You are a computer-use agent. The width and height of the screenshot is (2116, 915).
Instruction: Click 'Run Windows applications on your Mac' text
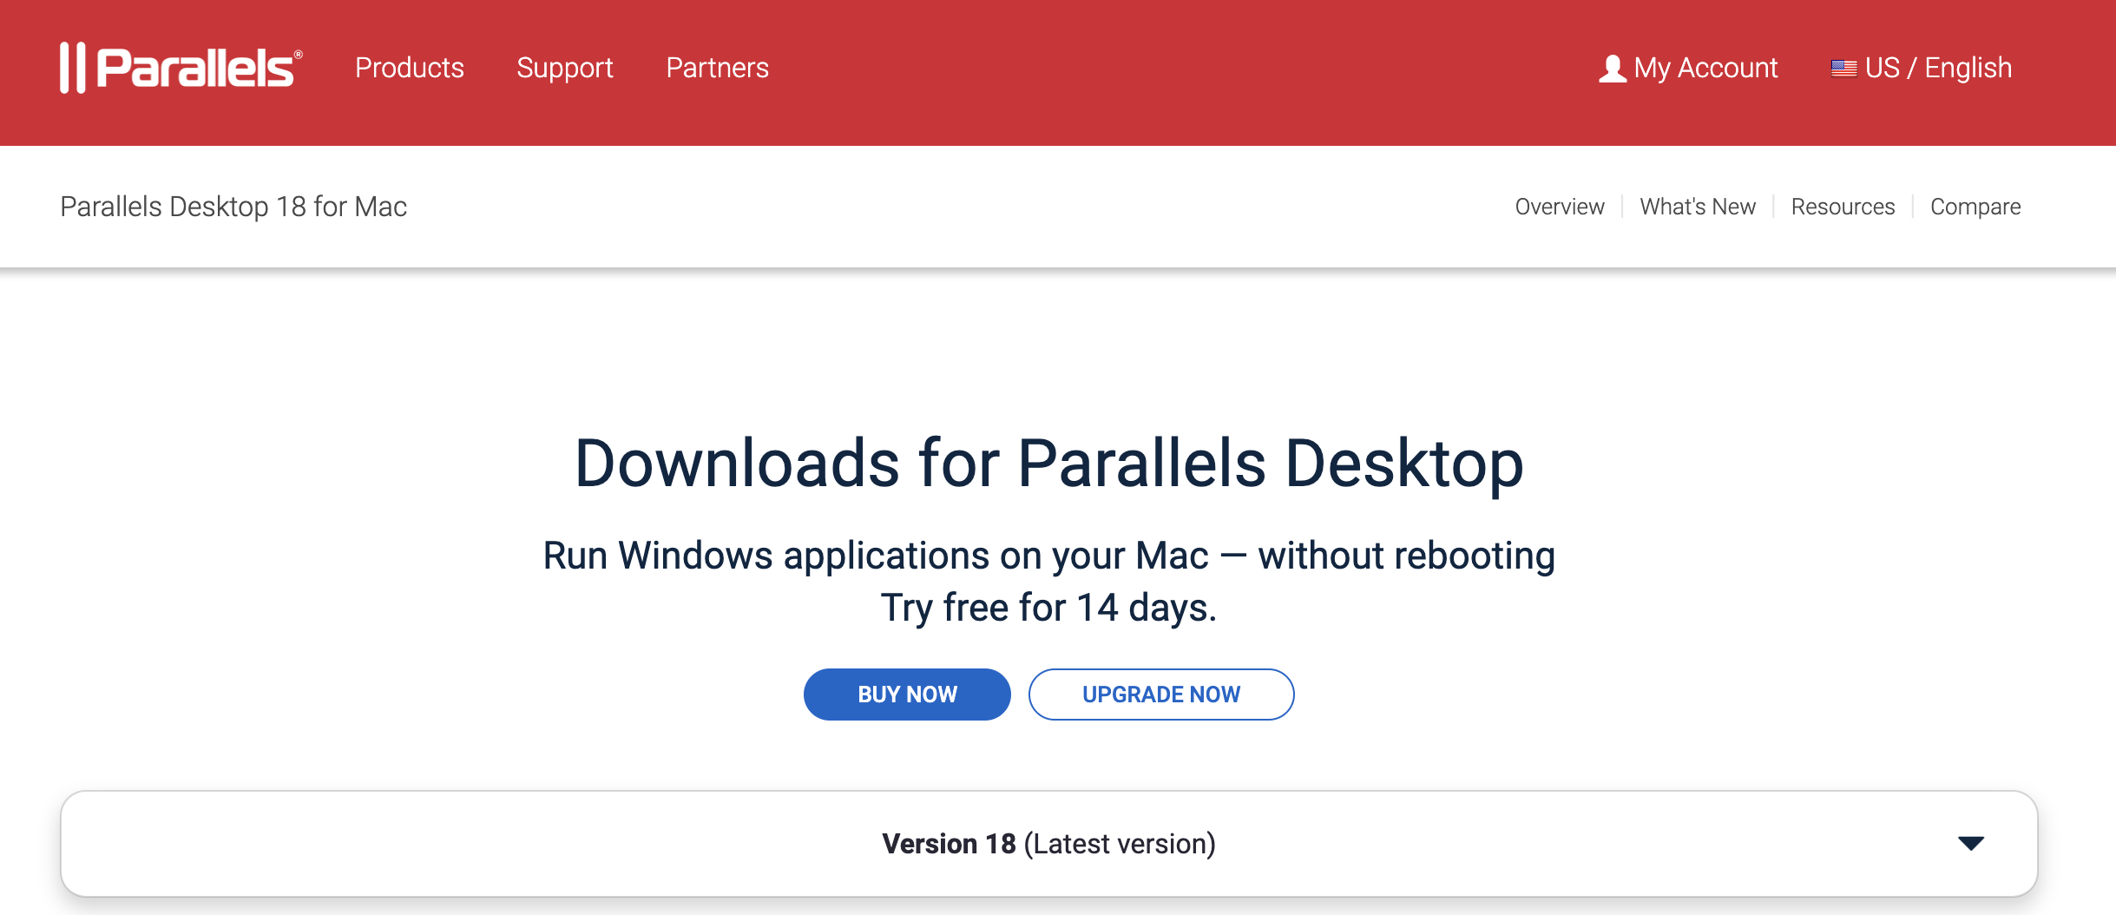click(876, 556)
